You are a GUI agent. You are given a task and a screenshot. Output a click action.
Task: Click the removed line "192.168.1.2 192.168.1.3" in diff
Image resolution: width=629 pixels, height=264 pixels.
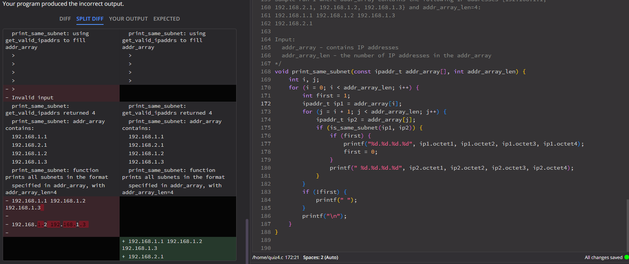point(61,224)
